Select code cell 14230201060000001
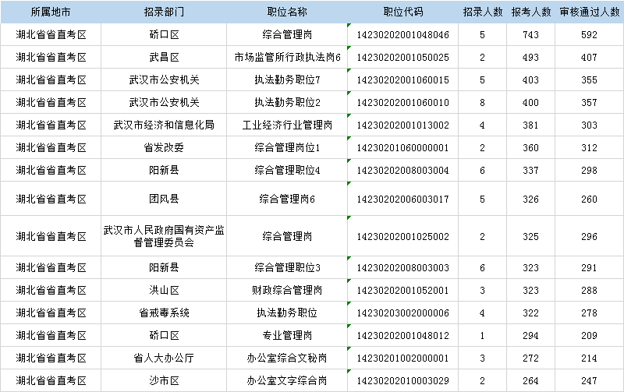Viewport: 624px width, 392px height. click(402, 148)
